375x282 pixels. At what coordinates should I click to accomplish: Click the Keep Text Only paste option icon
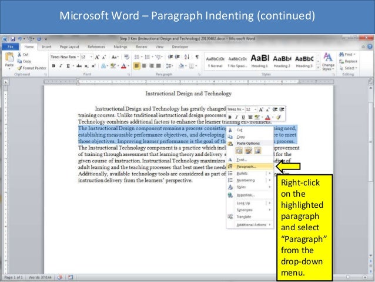click(257, 151)
